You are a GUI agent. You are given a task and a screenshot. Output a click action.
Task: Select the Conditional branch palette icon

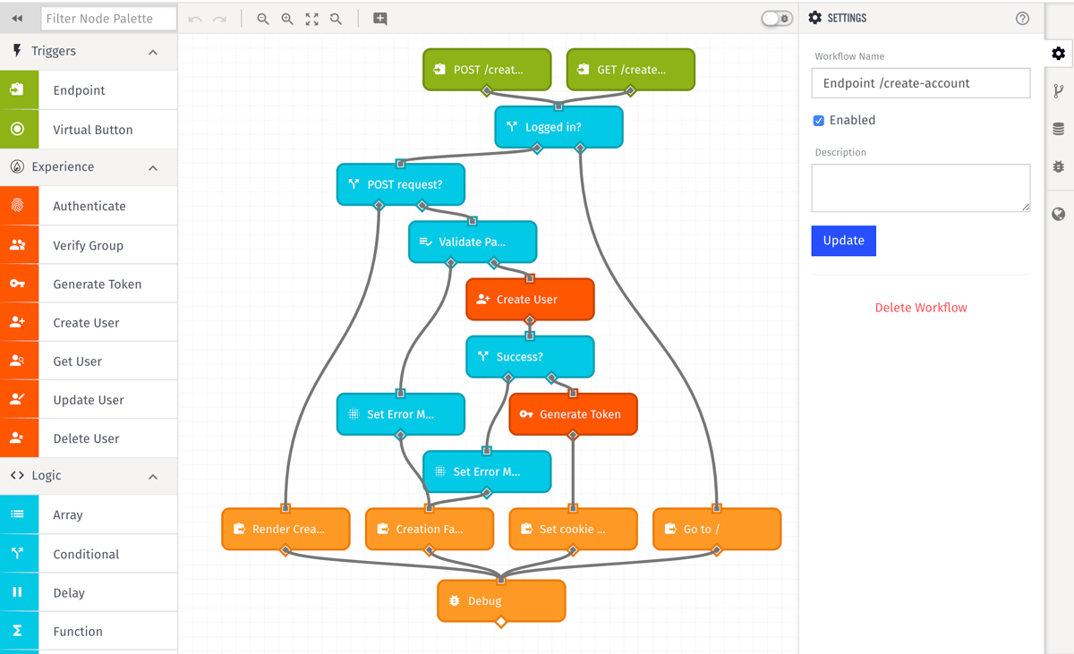(x=18, y=554)
